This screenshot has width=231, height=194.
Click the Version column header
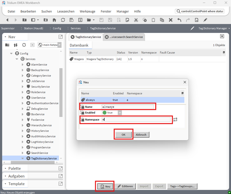pos(133,53)
